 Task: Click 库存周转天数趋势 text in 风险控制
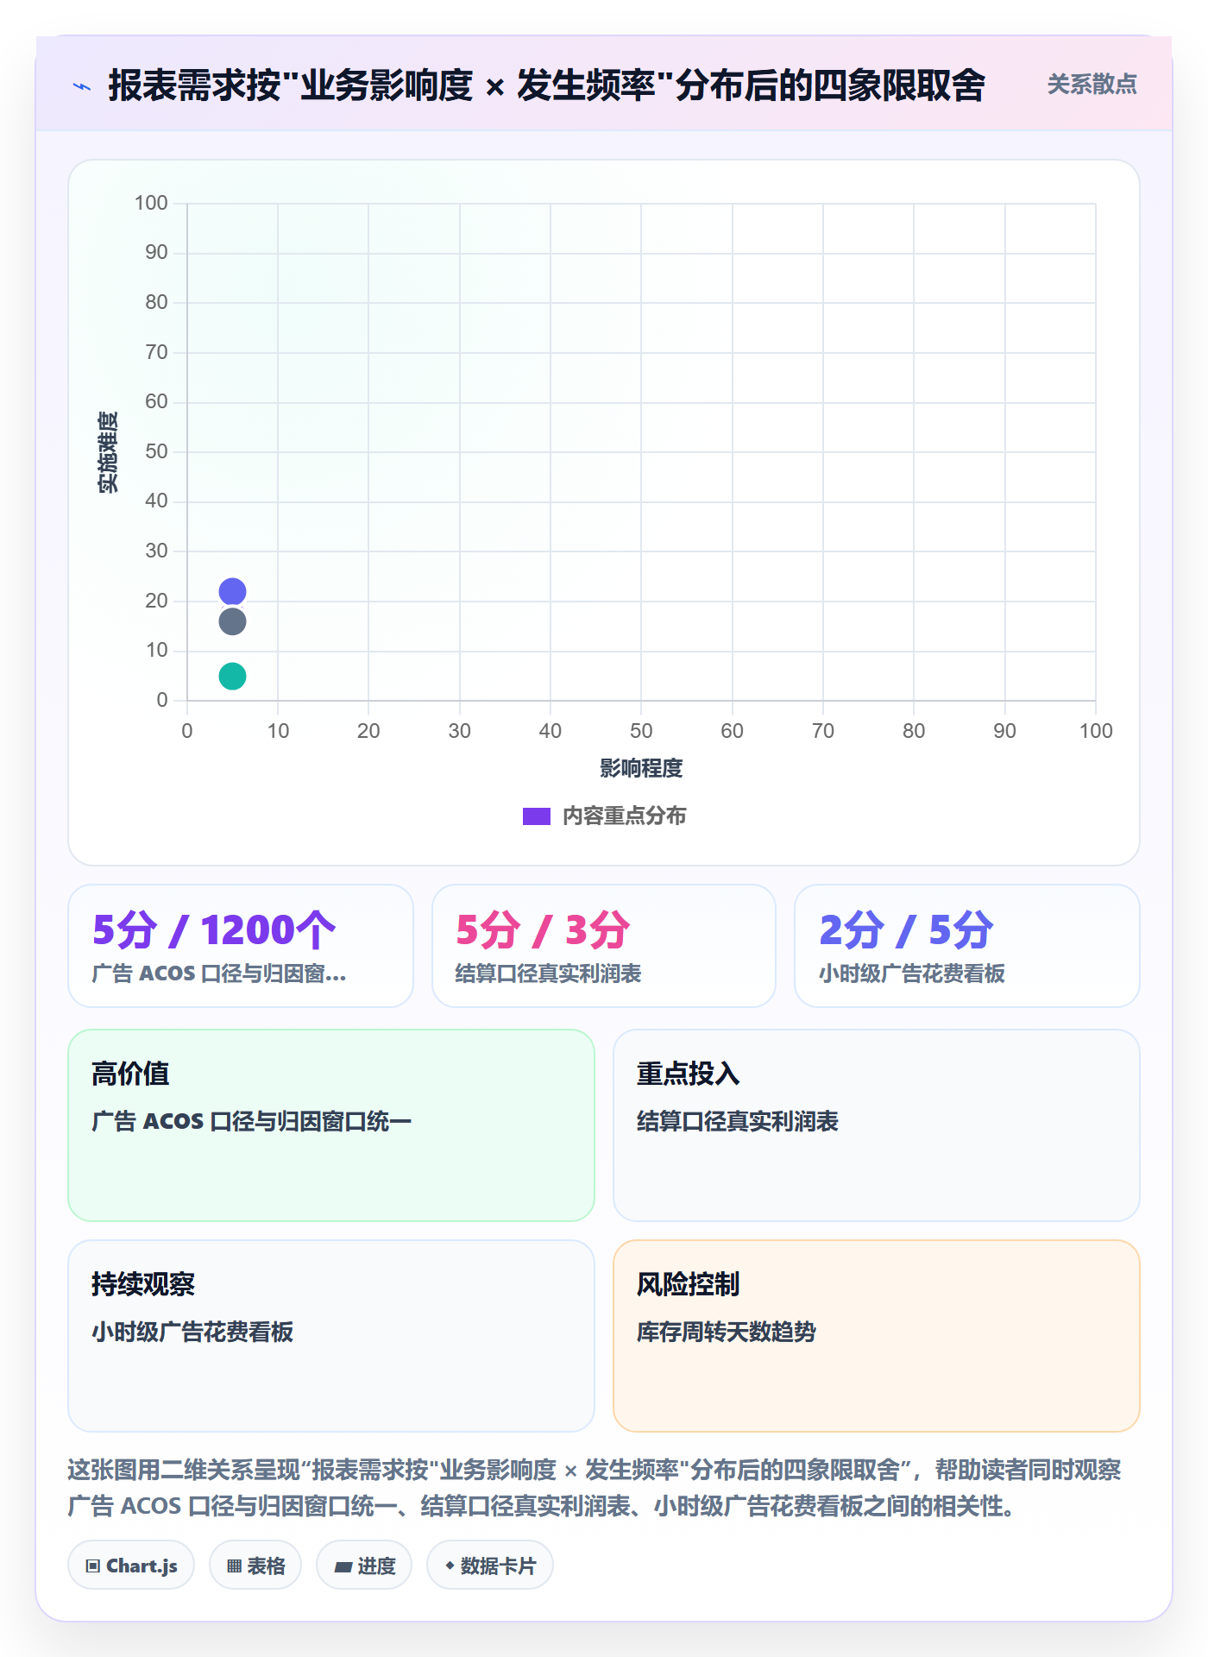click(x=727, y=1333)
